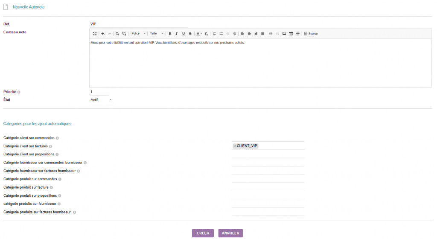Remove the CLIENT_VIP category tag
This screenshot has height=239, width=437.
pos(235,146)
